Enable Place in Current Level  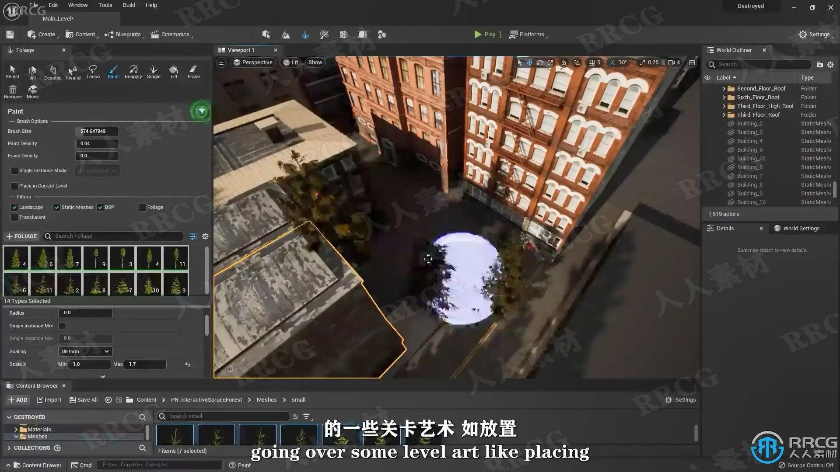(x=14, y=186)
